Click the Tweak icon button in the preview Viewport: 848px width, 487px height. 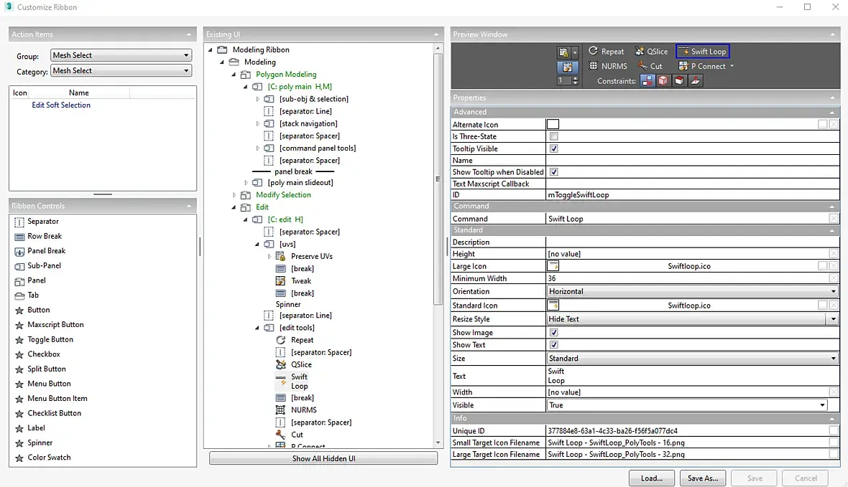point(567,67)
